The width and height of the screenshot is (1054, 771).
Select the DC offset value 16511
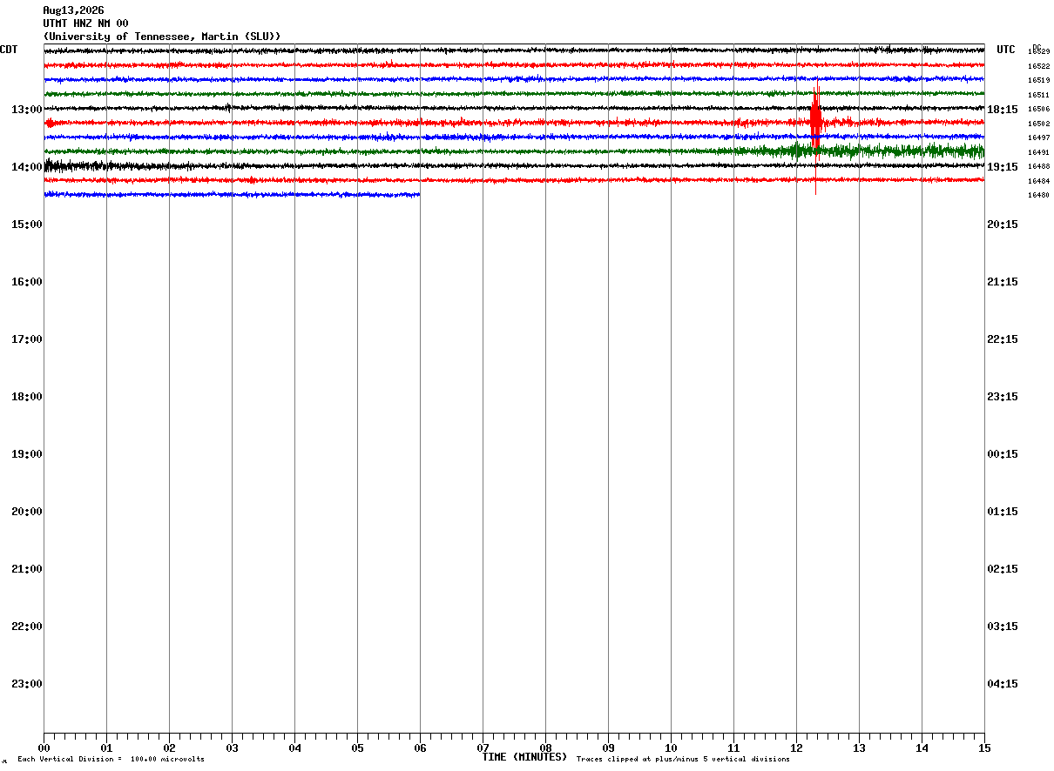tap(1038, 95)
